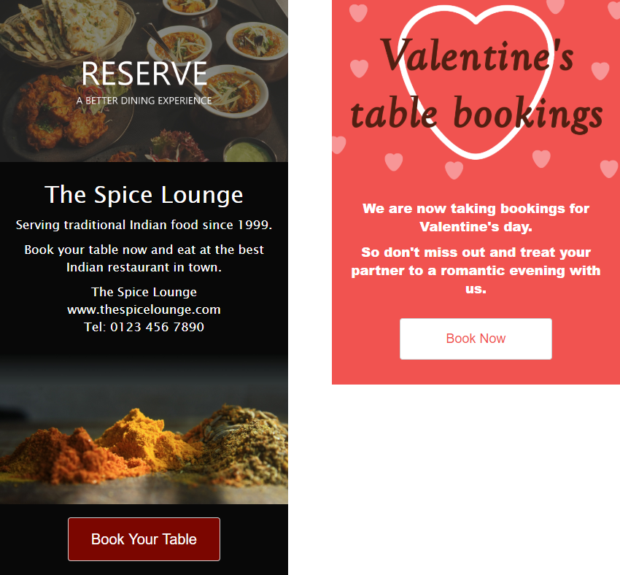
Task: Click the small pink heart below big heart
Action: pyautogui.click(x=454, y=170)
